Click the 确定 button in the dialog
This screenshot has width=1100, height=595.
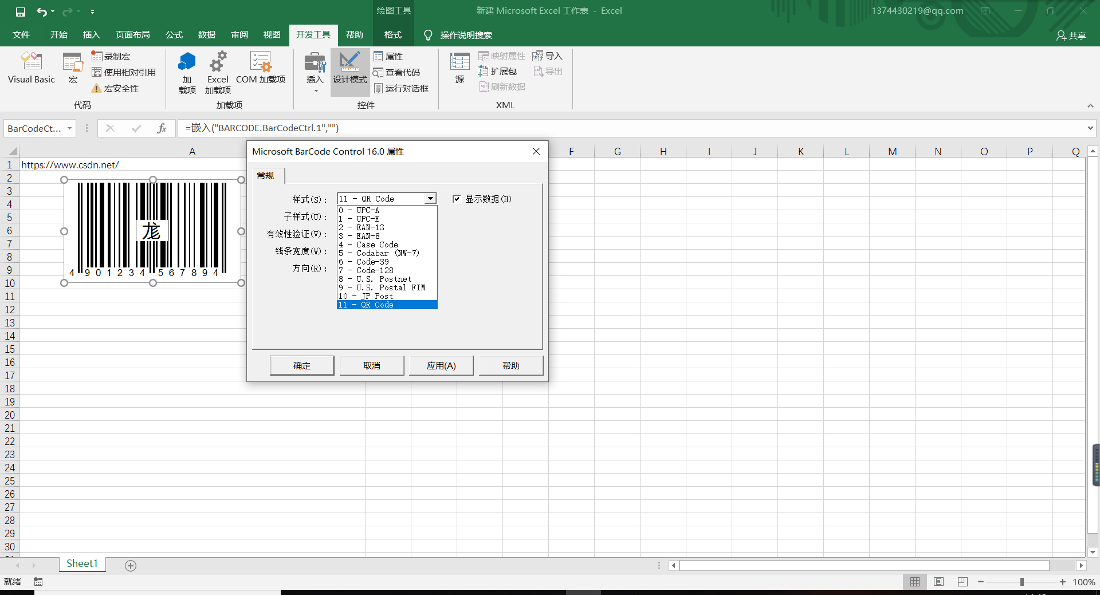pyautogui.click(x=301, y=365)
